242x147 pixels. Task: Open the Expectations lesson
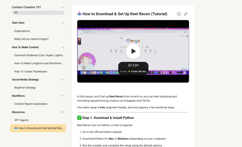22,31
